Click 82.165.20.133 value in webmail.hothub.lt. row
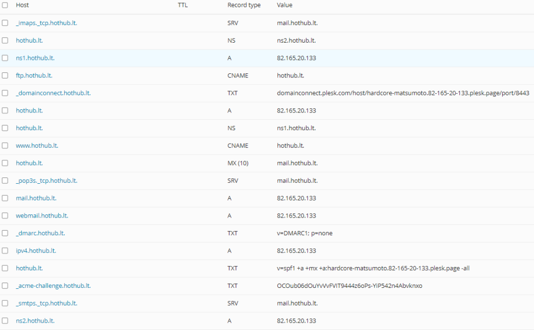This screenshot has width=534, height=330. 296,215
